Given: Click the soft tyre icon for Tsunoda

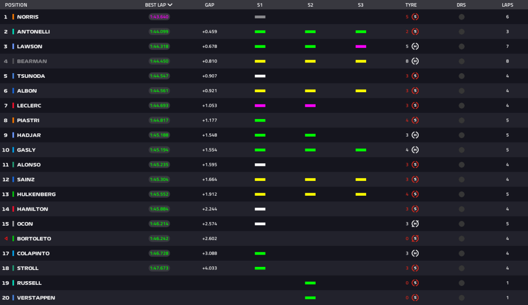Looking at the screenshot, I should click(x=415, y=76).
